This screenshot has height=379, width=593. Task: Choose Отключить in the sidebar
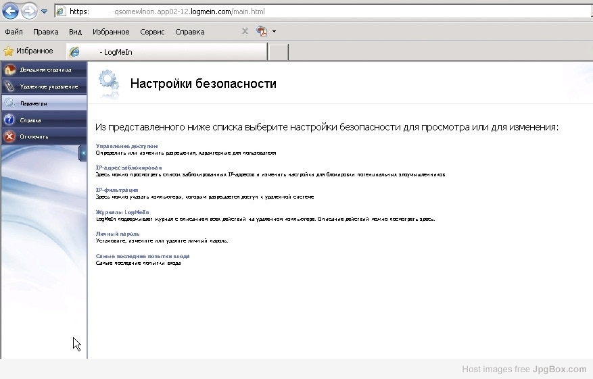(x=44, y=136)
